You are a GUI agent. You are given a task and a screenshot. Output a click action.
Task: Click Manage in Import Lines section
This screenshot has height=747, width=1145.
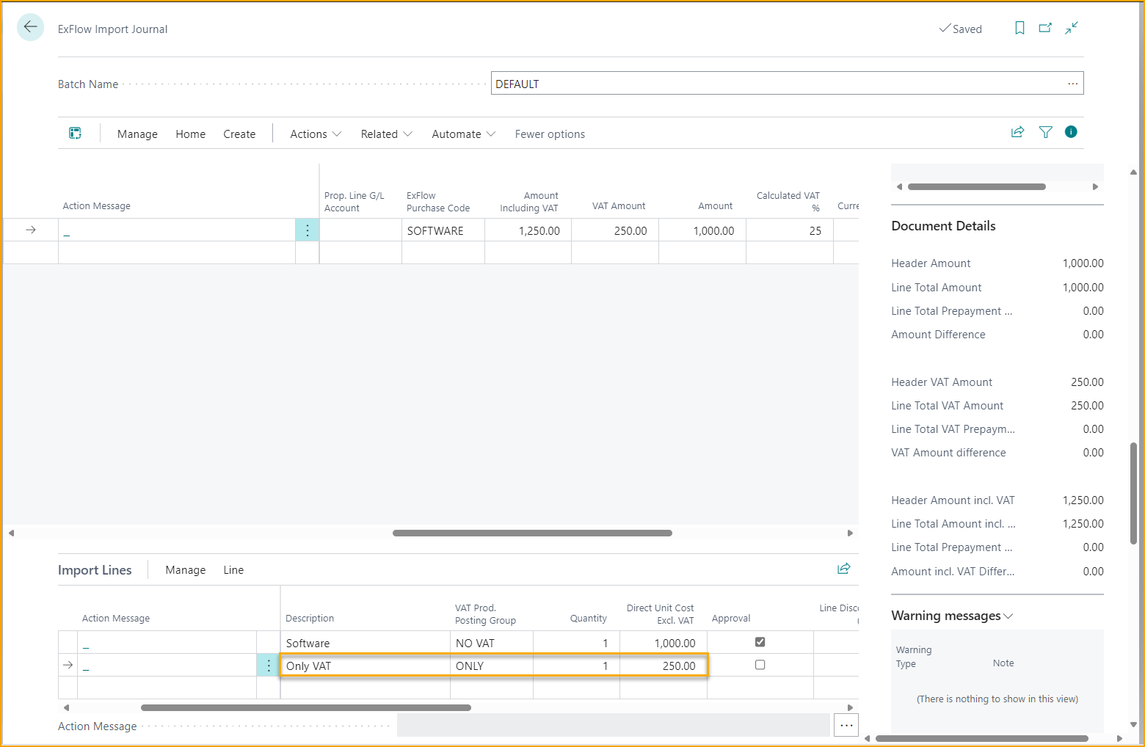[185, 570]
